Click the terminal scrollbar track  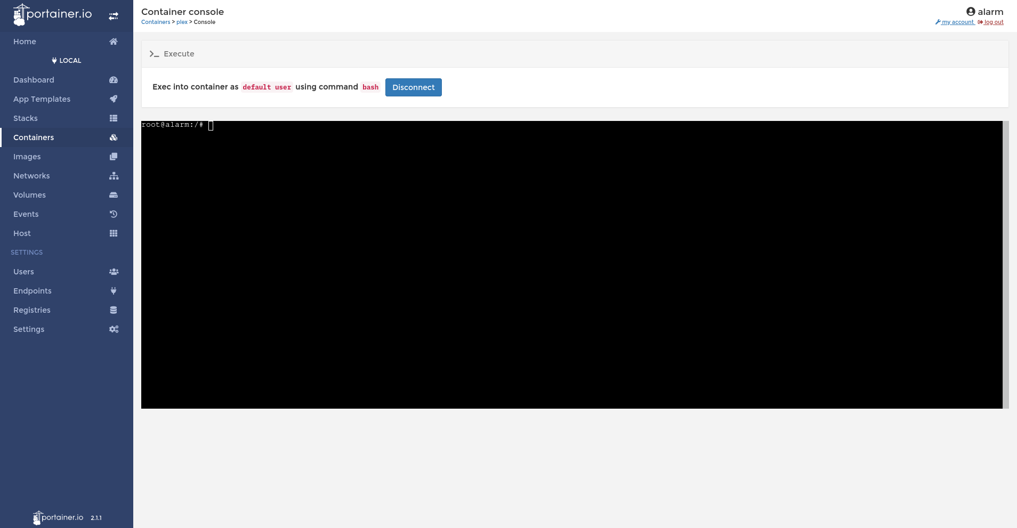[x=1006, y=265]
